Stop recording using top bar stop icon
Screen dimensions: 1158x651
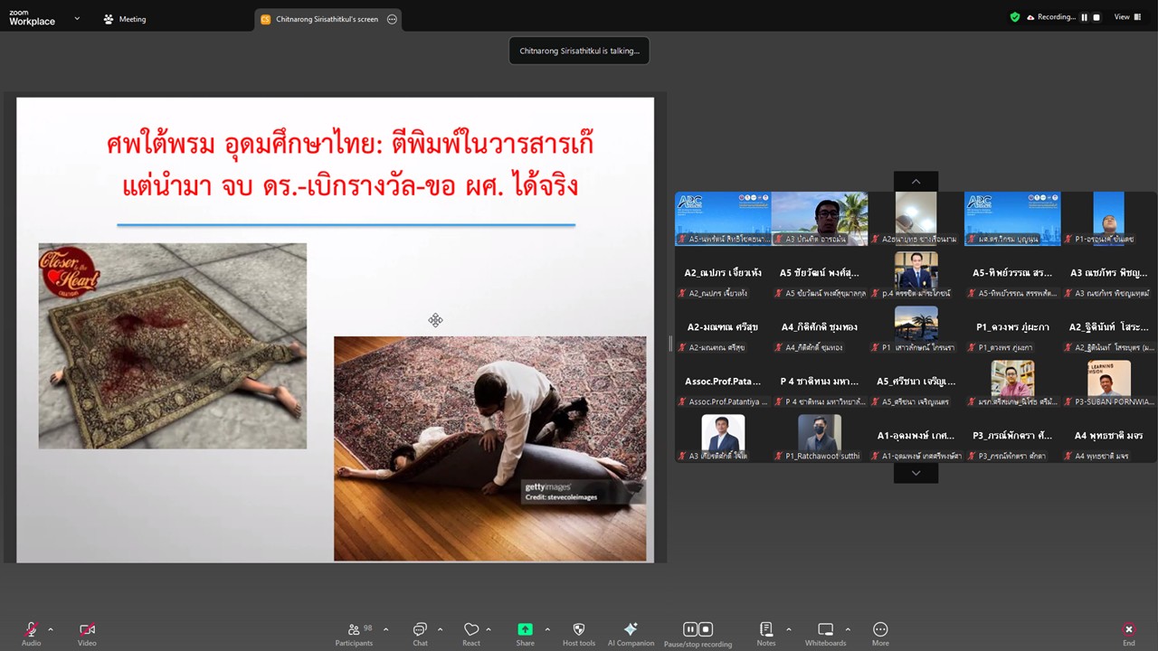(x=1096, y=17)
